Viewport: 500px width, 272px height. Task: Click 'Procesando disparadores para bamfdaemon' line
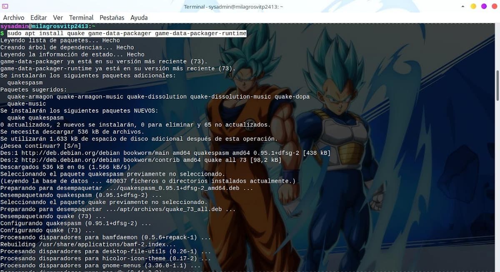106,237
